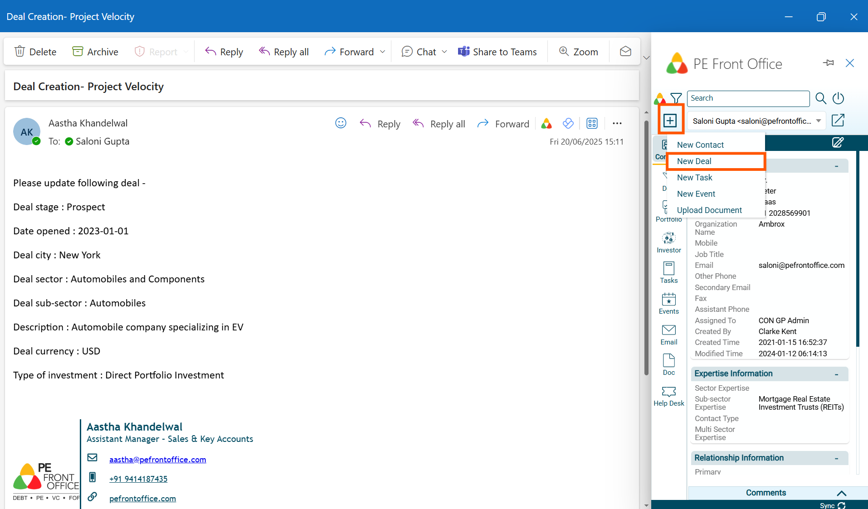The width and height of the screenshot is (868, 509).
Task: Click the Archive button in toolbar
Action: click(x=95, y=52)
